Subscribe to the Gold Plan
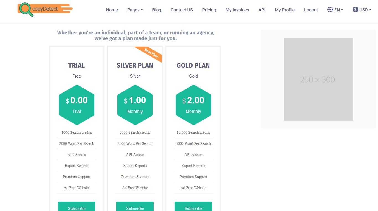This screenshot has width=378, height=211. coord(193,207)
